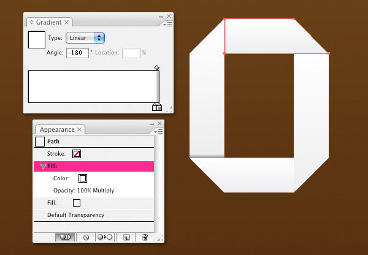Image resolution: width=368 pixels, height=255 pixels.
Task: Open the Appearance panel flyout menu
Action: coord(159,132)
